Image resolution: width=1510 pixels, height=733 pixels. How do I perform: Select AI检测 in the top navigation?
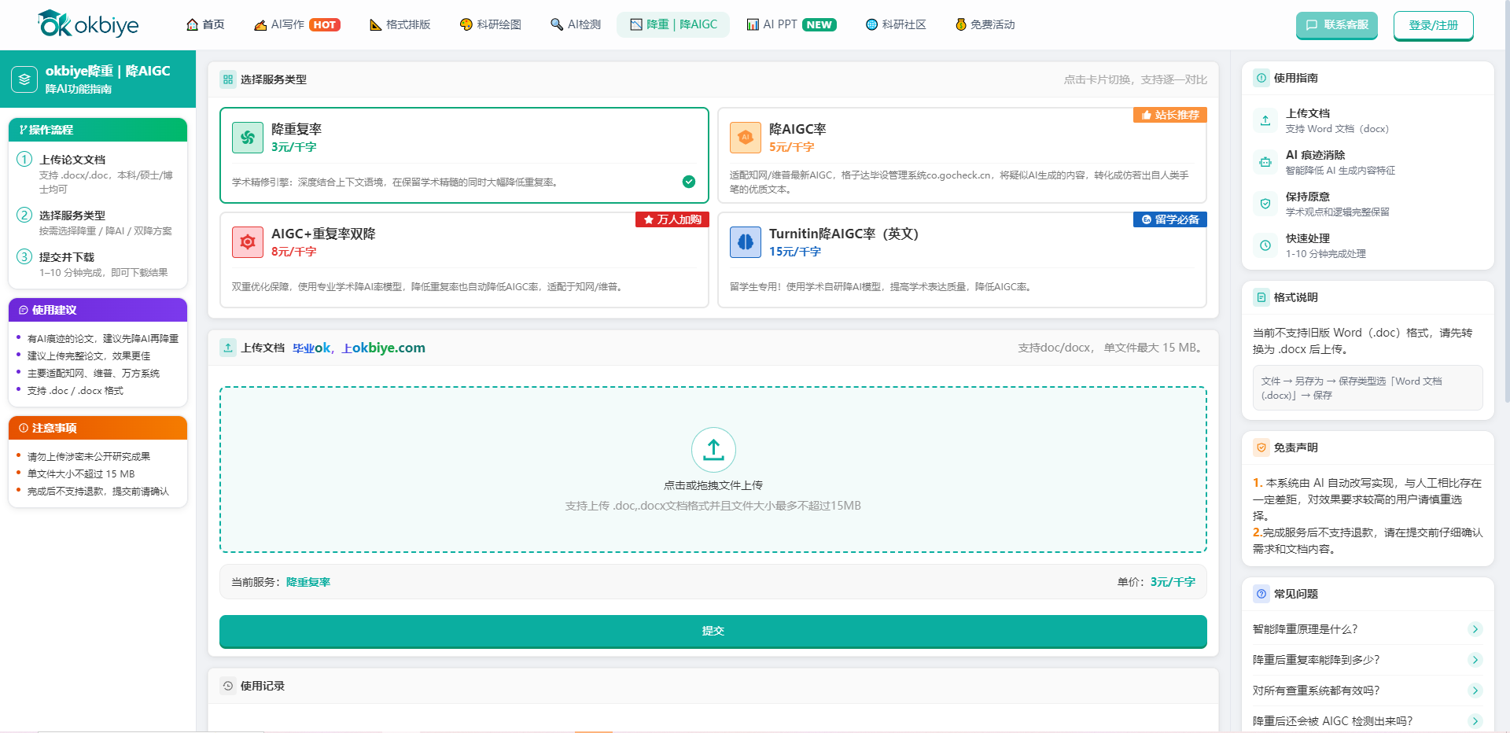[576, 24]
